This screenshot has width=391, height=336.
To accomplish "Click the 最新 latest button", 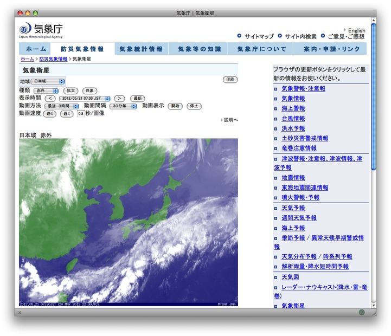I will [x=137, y=99].
